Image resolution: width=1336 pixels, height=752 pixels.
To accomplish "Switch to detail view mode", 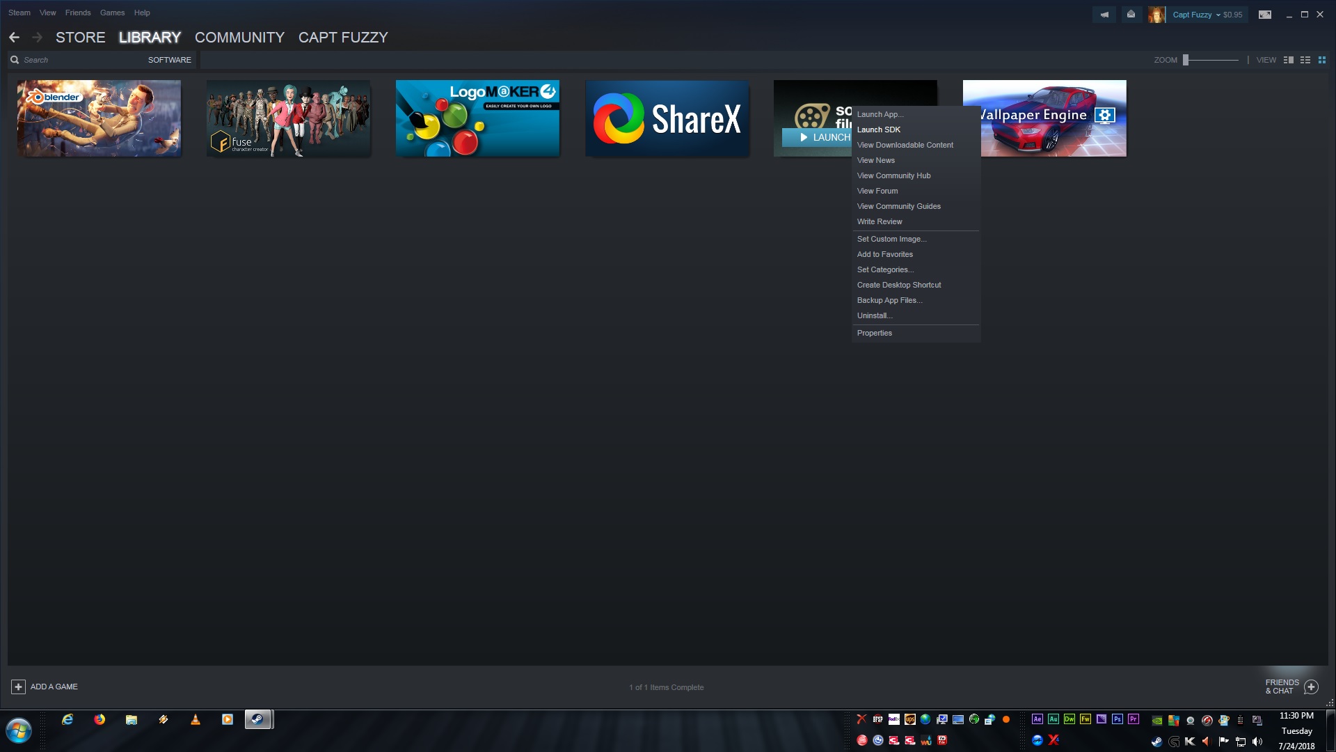I will [x=1289, y=60].
